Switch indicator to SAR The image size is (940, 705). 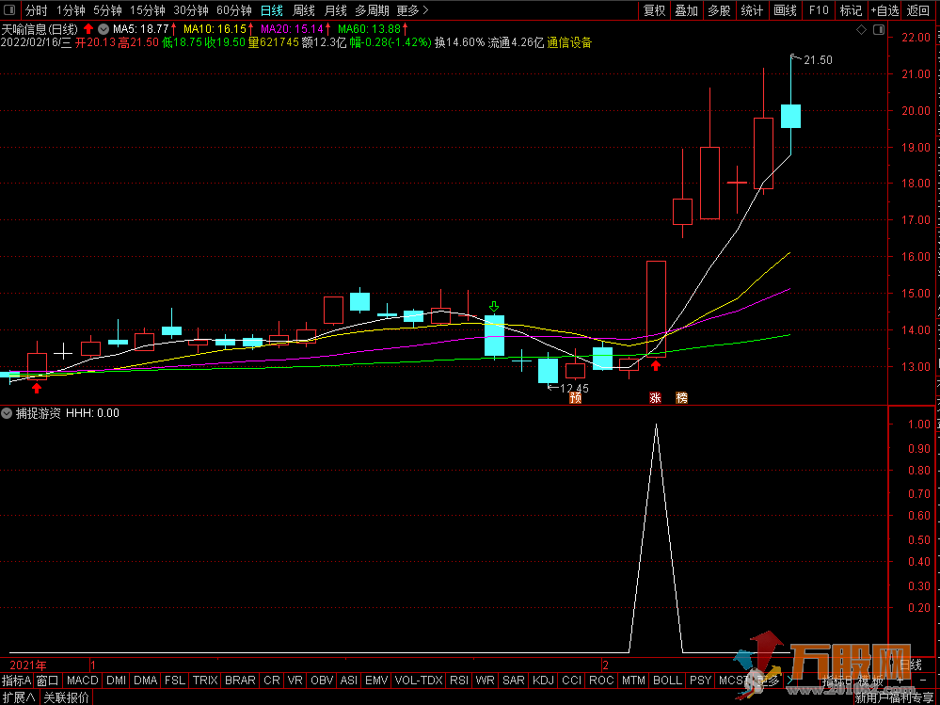point(514,681)
